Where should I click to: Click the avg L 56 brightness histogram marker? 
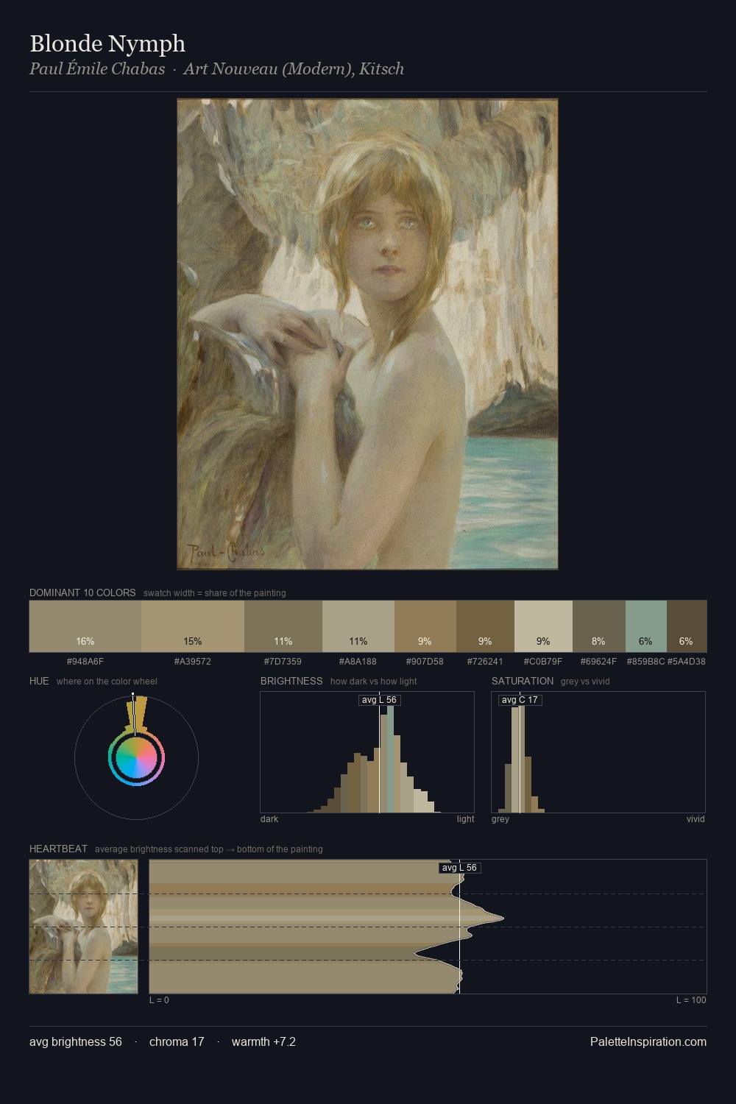click(x=379, y=700)
